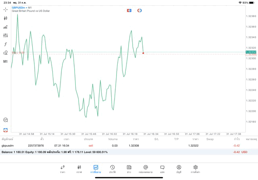
Task: Open chart type candlestick settings
Action: point(6,18)
